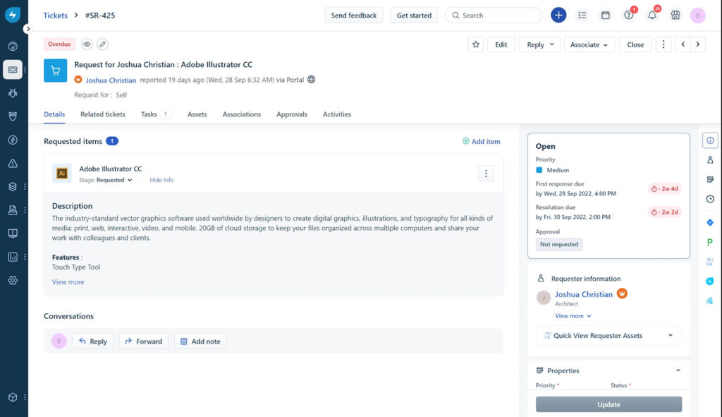This screenshot has width=722, height=417.
Task: Click into the Search field
Action: coord(493,16)
